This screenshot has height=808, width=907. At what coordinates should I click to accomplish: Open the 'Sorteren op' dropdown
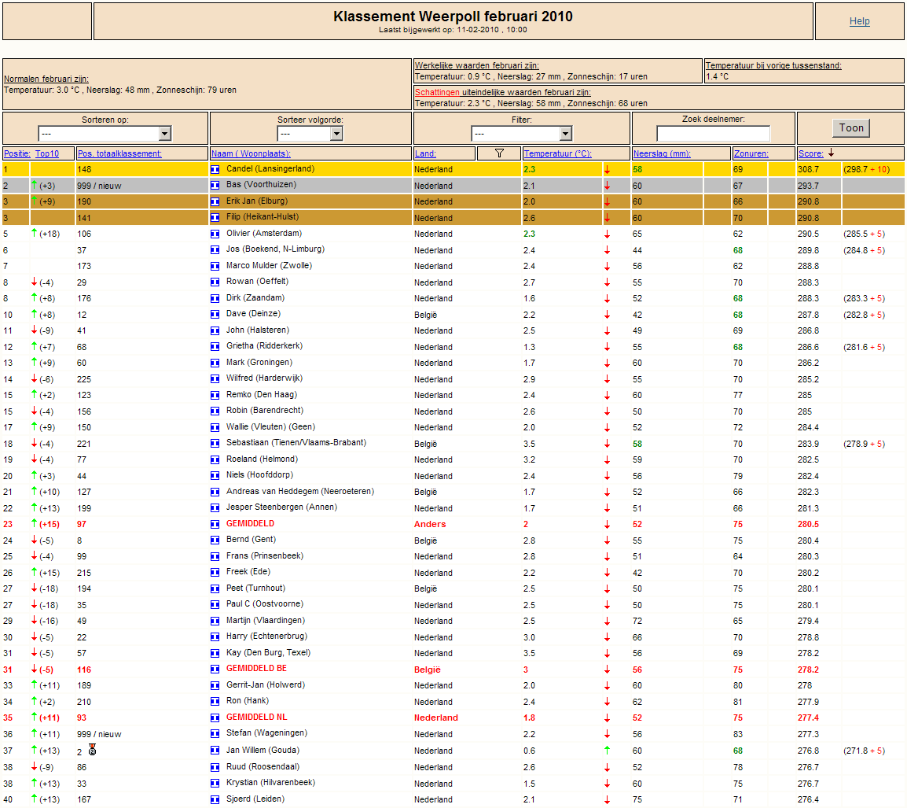105,134
